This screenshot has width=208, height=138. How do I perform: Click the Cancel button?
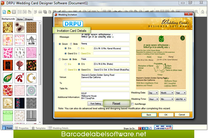click(182, 115)
